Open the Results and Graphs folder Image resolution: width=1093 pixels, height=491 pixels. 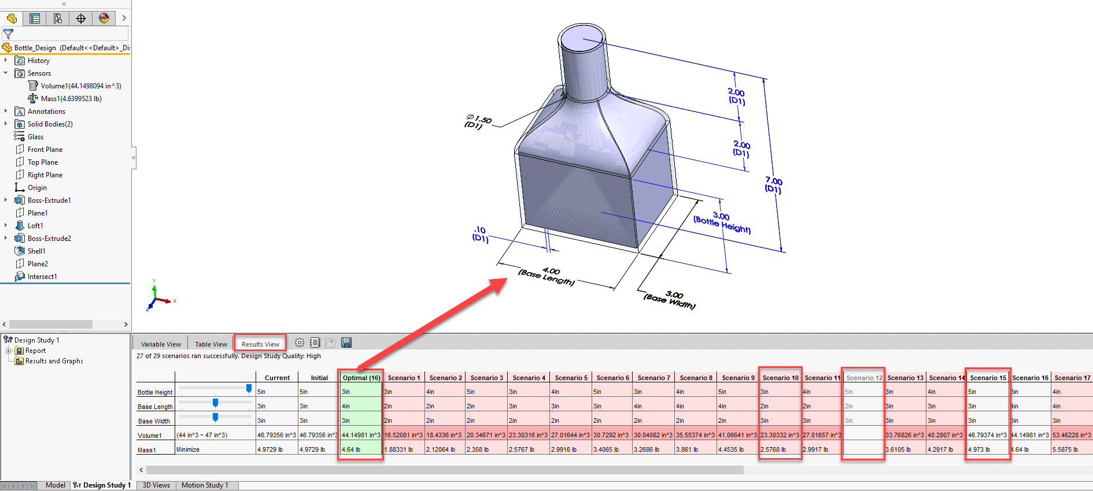pyautogui.click(x=54, y=361)
